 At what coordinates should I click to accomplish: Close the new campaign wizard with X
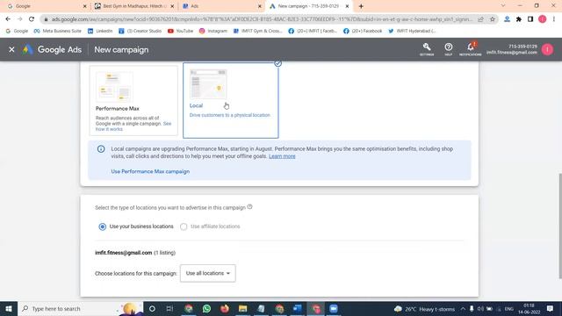(11, 49)
